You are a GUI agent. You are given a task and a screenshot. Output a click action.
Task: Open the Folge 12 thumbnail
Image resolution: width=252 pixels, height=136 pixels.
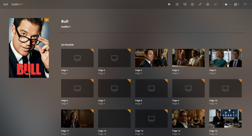click(114, 118)
